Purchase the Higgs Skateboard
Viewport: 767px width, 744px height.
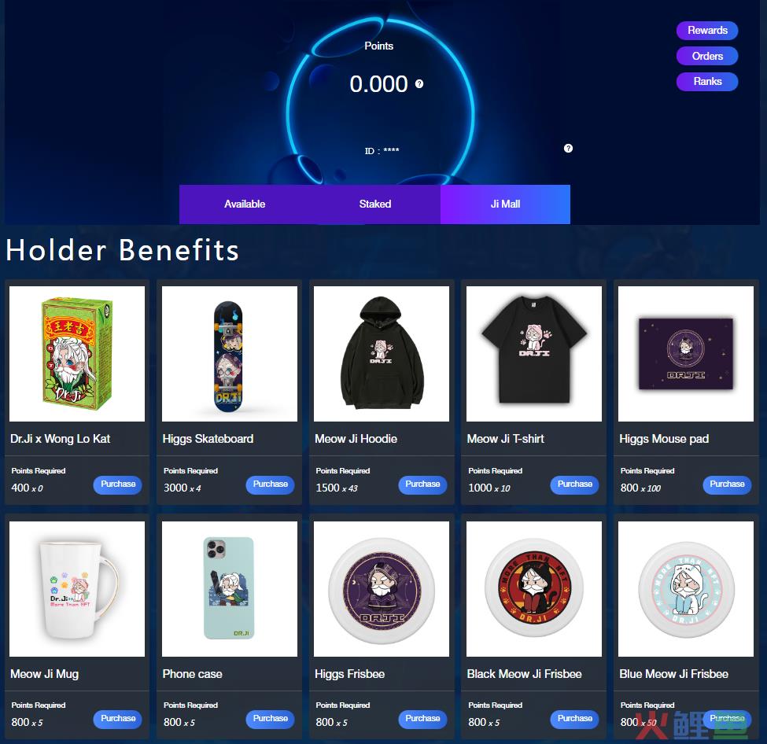tap(270, 484)
